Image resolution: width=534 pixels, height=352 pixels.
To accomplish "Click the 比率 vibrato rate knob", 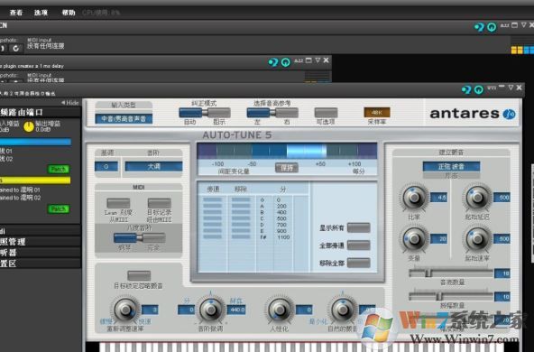I will (x=414, y=198).
